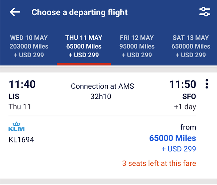
Task: Open the filter sliders icon
Action: click(204, 12)
